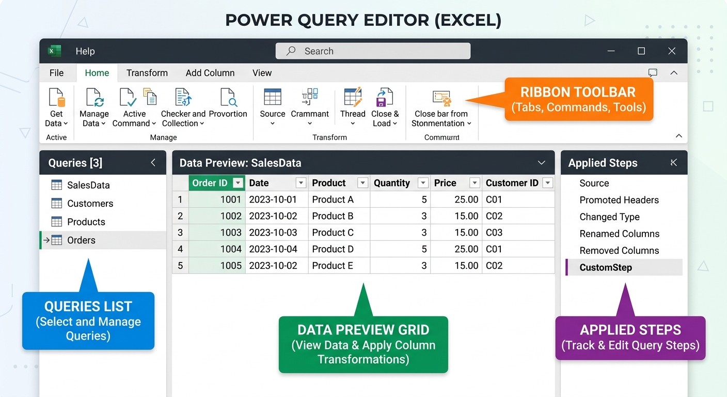Open the Get Data dropdown arrow

[66, 124]
